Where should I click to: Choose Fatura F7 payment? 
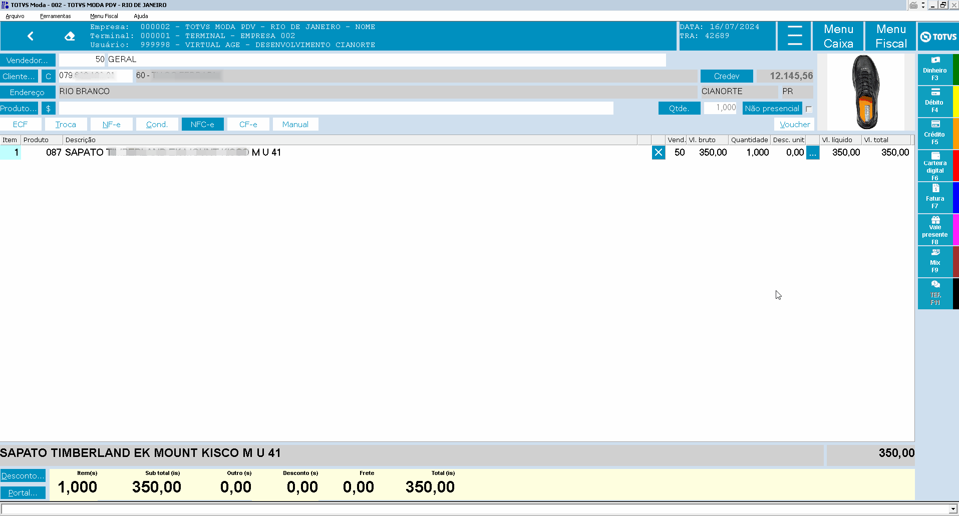pyautogui.click(x=935, y=197)
